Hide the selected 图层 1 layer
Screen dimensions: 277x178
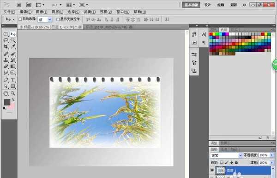click(x=212, y=170)
